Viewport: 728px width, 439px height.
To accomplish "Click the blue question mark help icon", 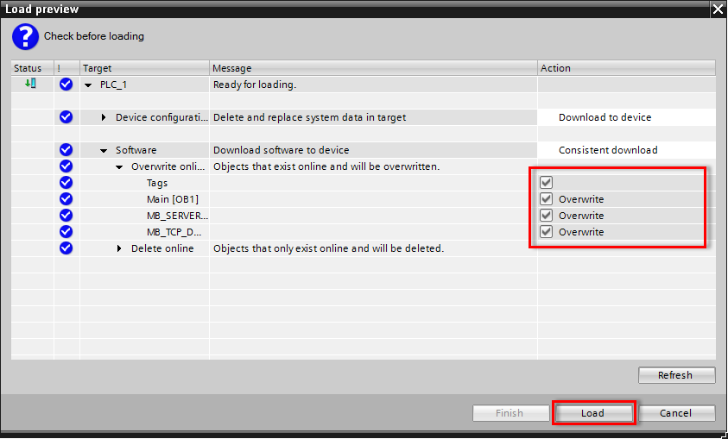I will [25, 36].
